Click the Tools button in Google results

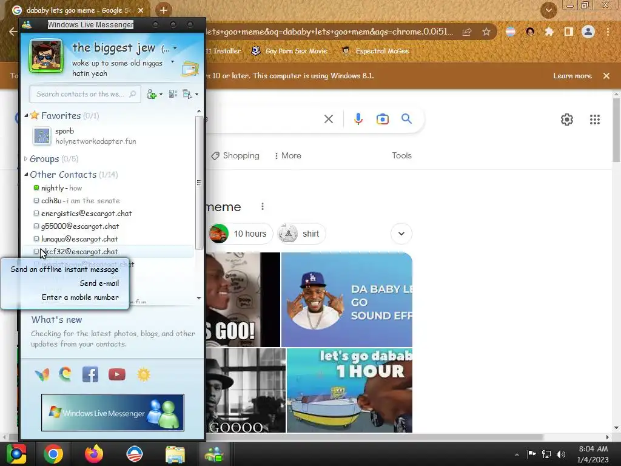click(401, 156)
